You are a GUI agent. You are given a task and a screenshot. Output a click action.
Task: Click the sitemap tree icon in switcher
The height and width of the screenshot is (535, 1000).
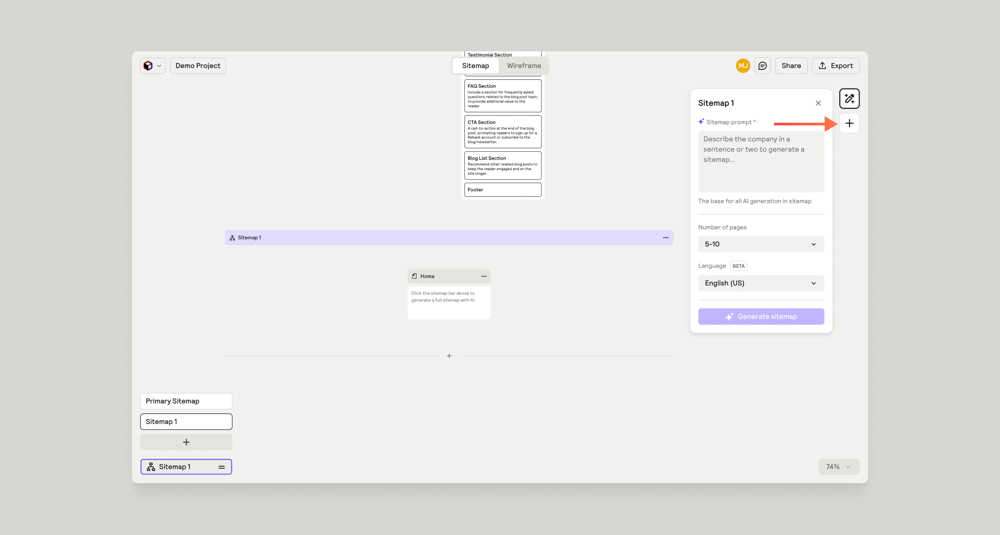(151, 467)
